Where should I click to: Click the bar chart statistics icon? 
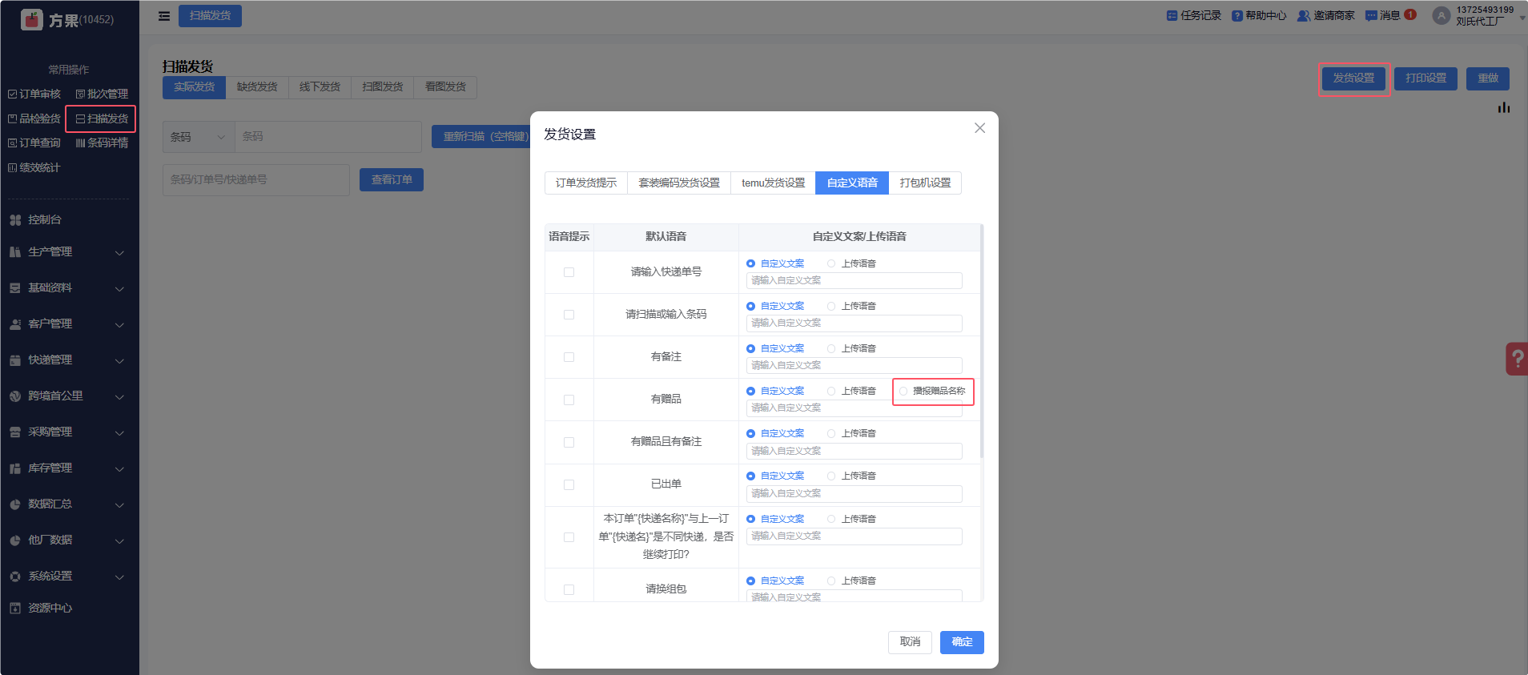click(x=1504, y=107)
